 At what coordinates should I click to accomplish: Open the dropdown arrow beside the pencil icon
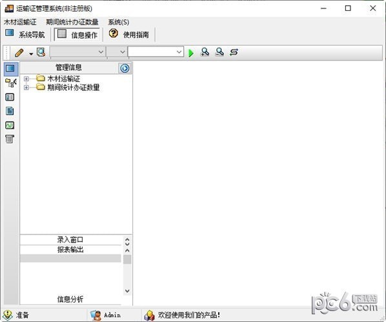click(x=31, y=53)
